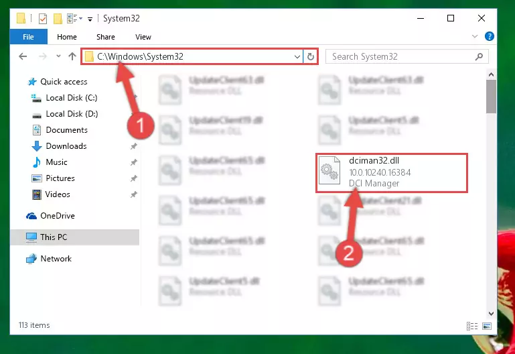Screen dimensions: 515x354
Task: Click the This PC monitor icon
Action: coord(31,237)
